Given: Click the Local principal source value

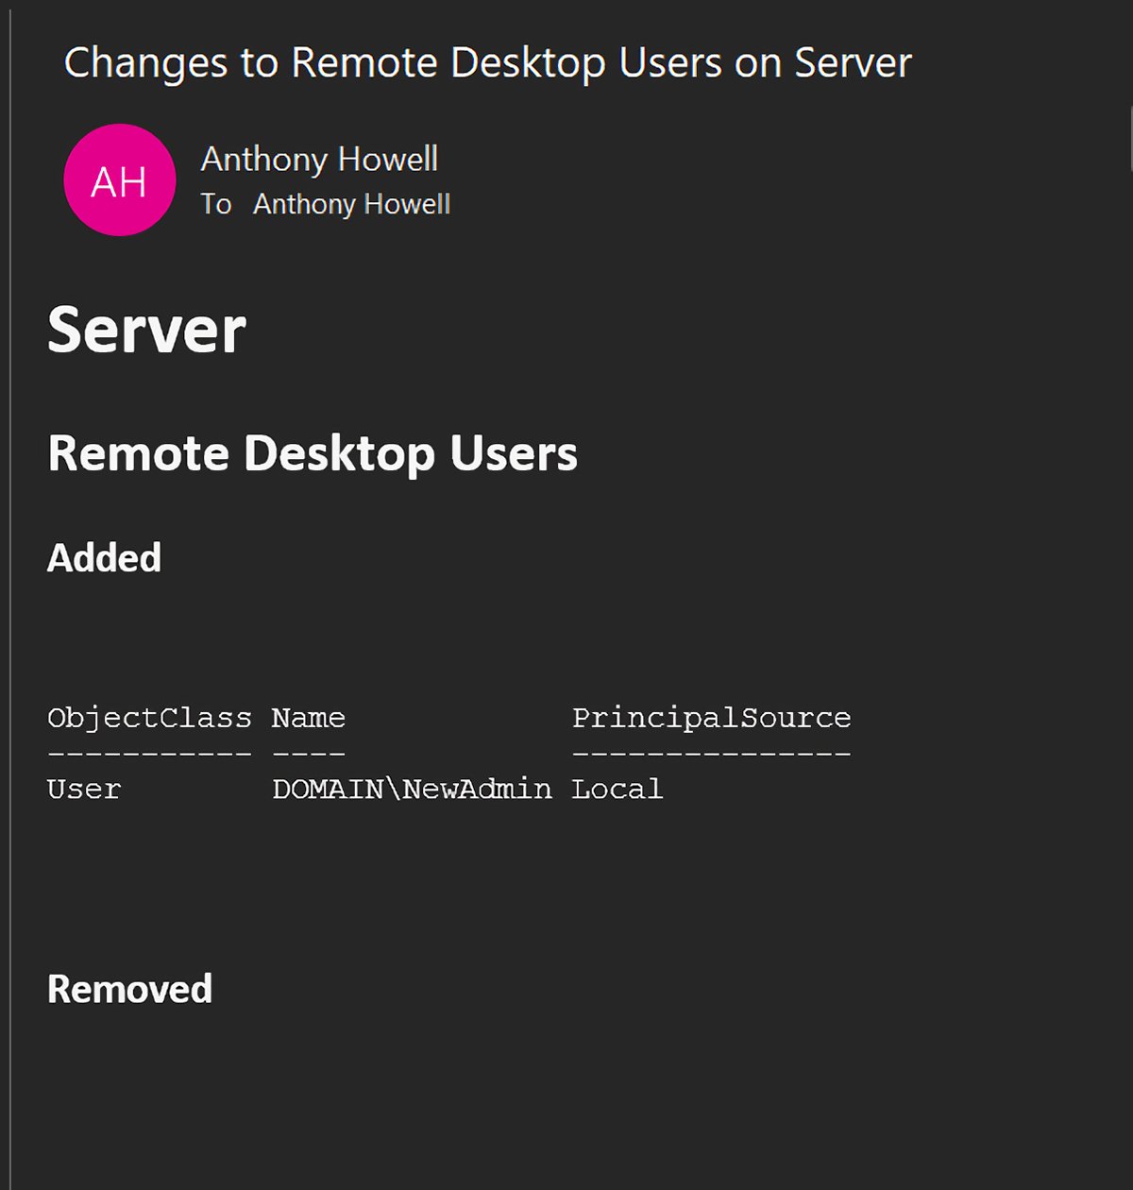Looking at the screenshot, I should (617, 790).
